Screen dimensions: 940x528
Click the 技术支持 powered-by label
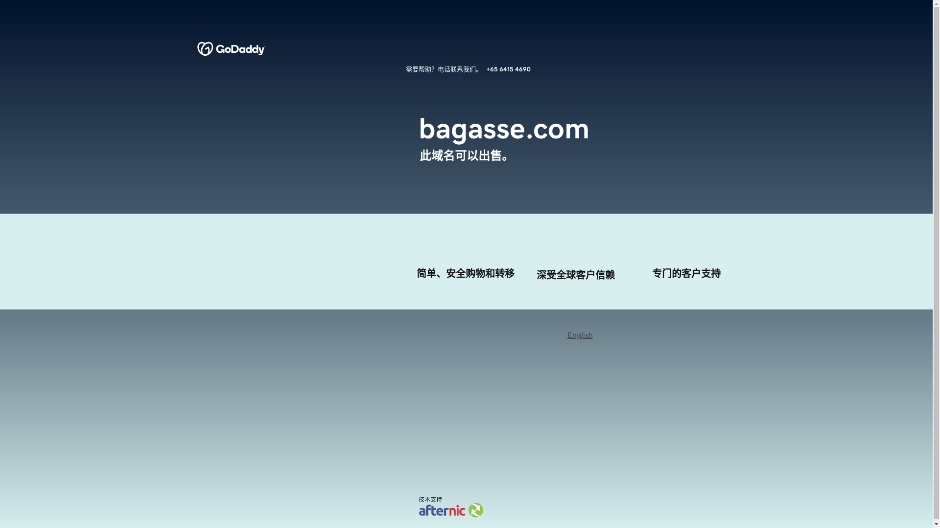pos(430,500)
